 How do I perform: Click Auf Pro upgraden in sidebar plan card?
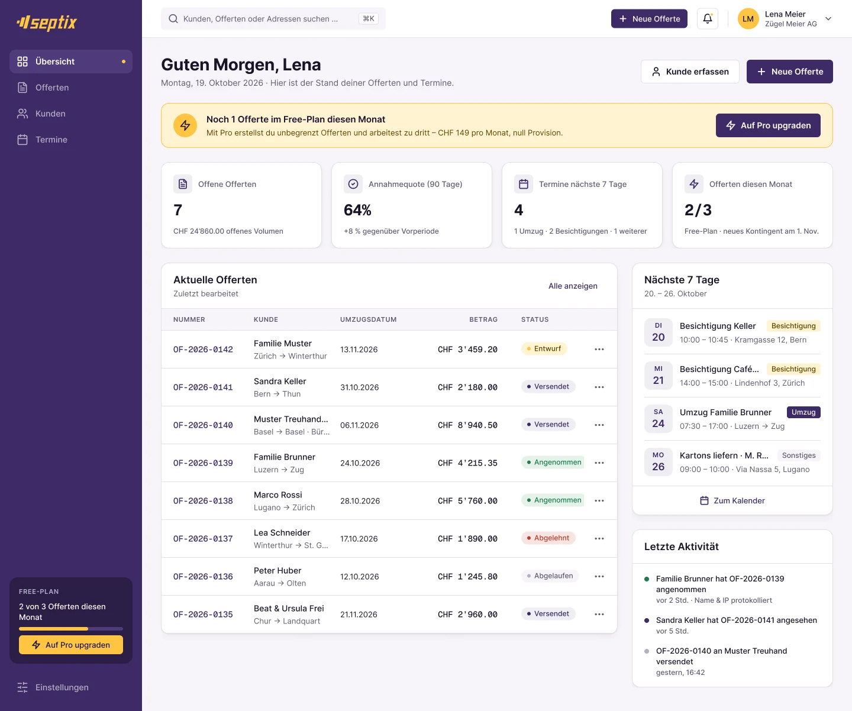tap(71, 645)
